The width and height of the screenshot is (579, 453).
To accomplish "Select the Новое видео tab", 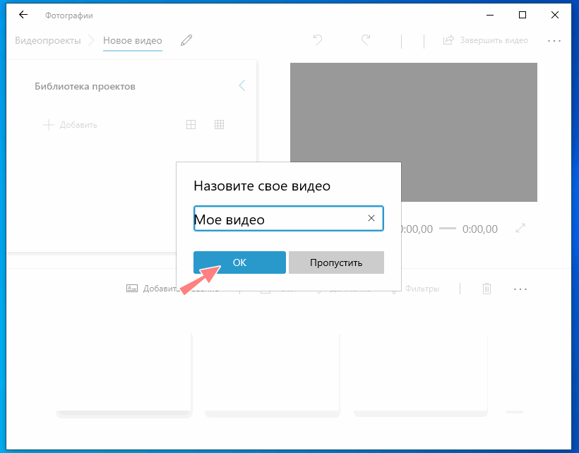I will click(x=133, y=40).
